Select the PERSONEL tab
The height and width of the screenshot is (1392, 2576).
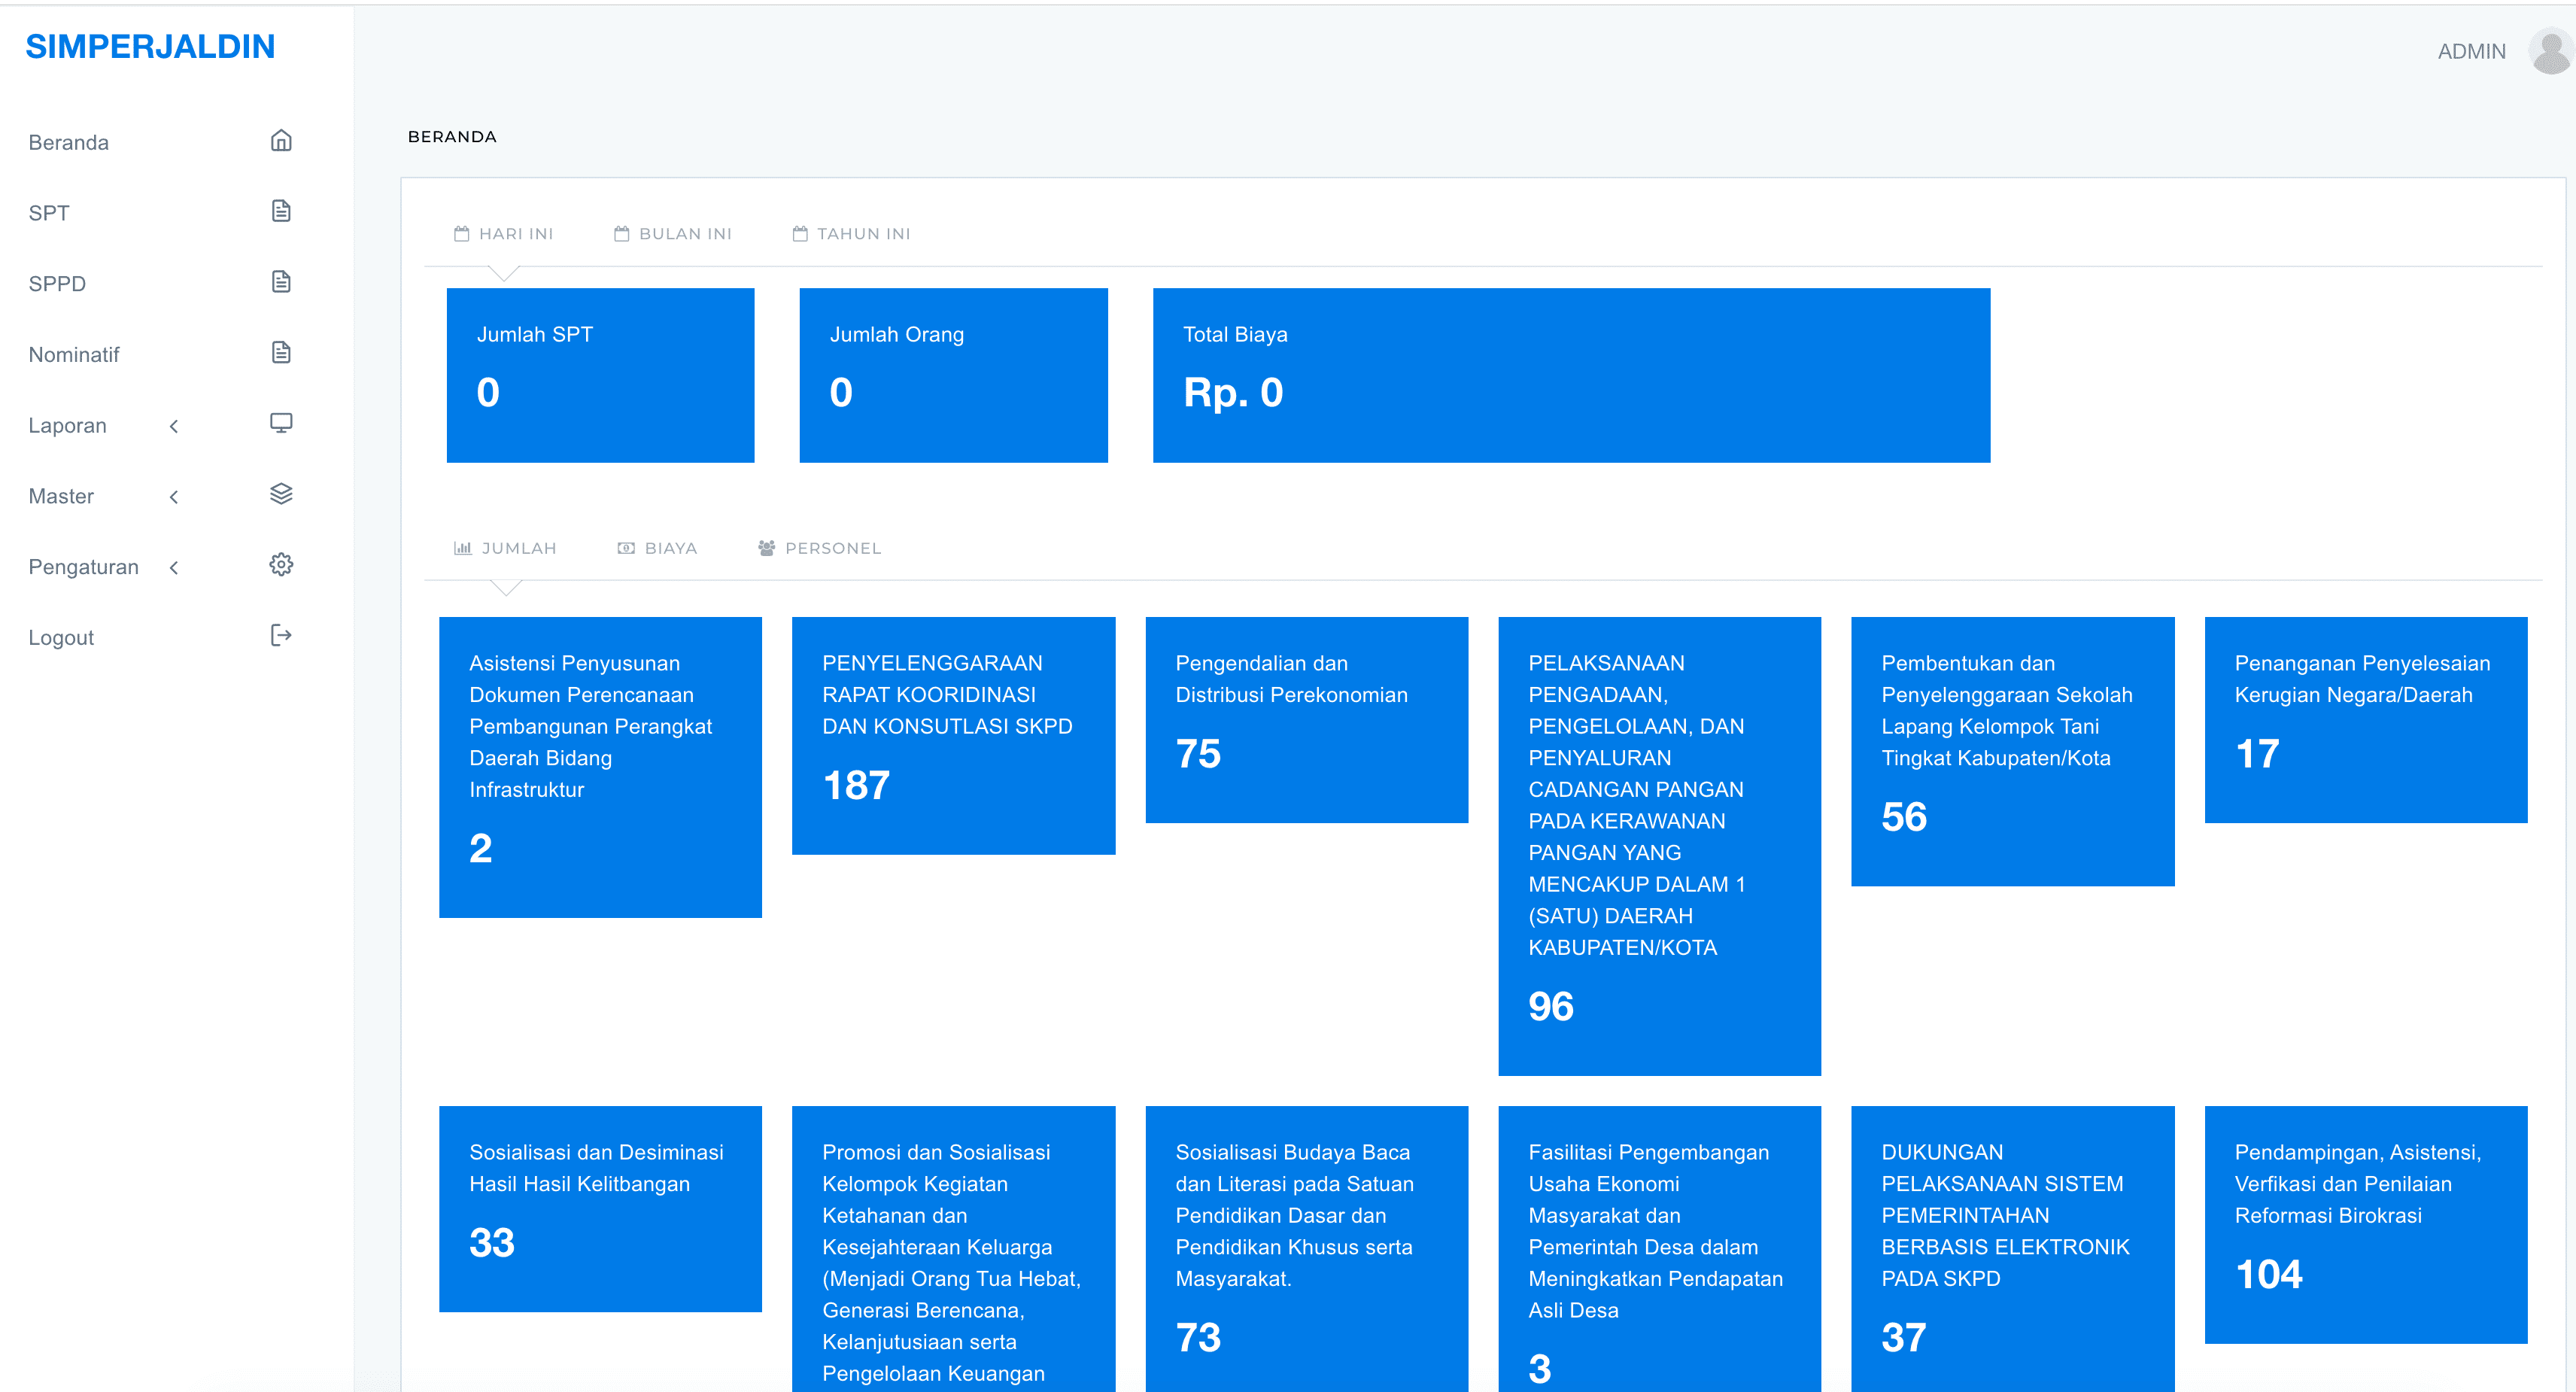(x=819, y=548)
